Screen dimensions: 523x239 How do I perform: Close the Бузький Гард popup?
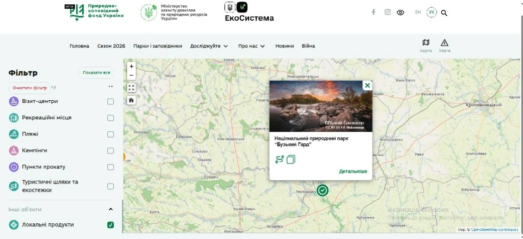(x=367, y=85)
